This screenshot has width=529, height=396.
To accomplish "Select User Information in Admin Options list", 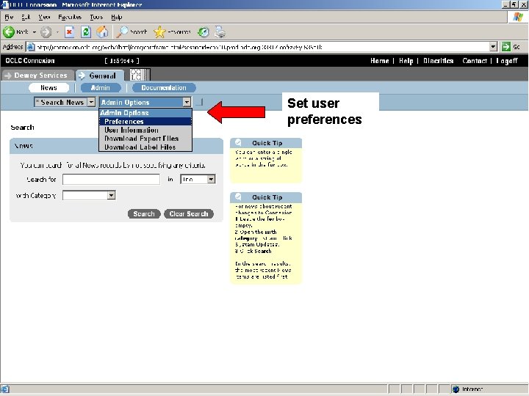I will click(x=145, y=130).
